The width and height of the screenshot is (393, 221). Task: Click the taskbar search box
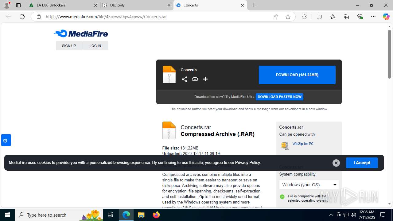click(x=59, y=215)
